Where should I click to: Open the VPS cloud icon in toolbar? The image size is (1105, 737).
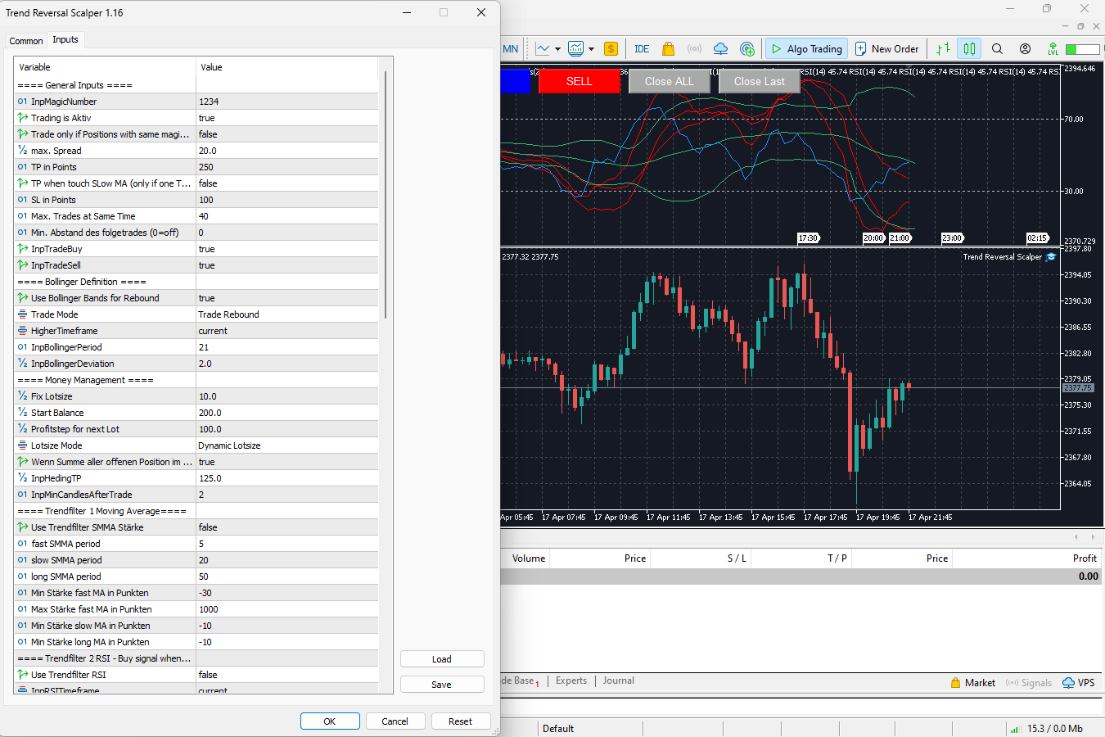pyautogui.click(x=720, y=49)
